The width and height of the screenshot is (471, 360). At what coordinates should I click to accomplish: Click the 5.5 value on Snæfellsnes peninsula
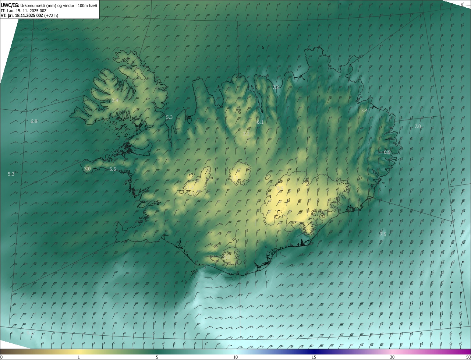113,169
